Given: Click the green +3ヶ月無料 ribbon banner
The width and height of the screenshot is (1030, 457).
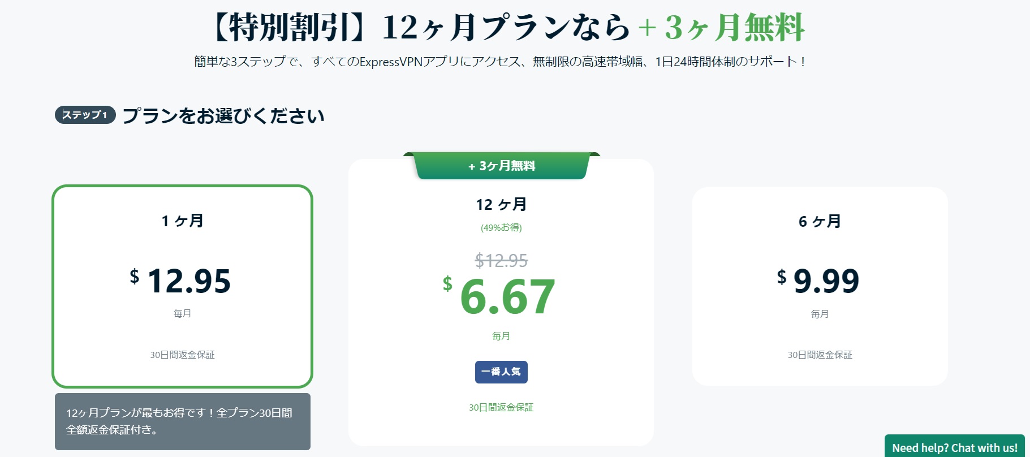Looking at the screenshot, I should (502, 166).
